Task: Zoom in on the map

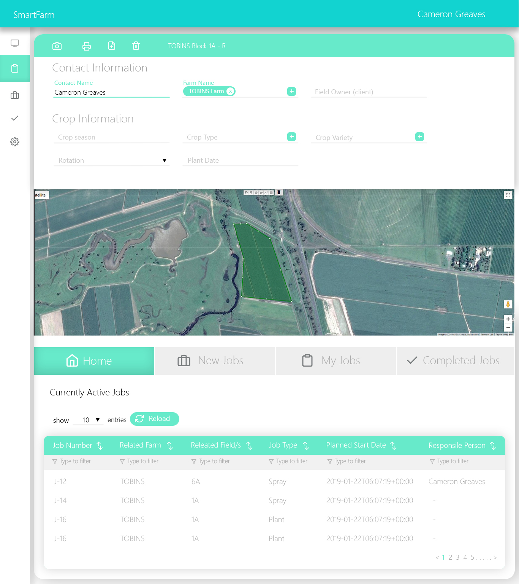Action: [508, 319]
